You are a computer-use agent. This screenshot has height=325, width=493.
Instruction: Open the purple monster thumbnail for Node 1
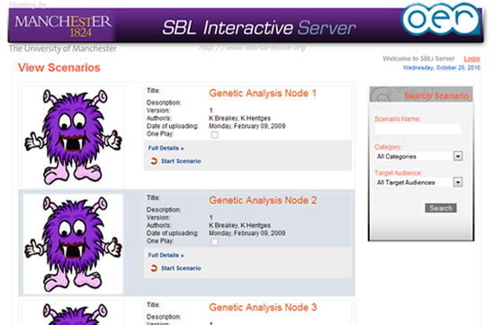[73, 137]
